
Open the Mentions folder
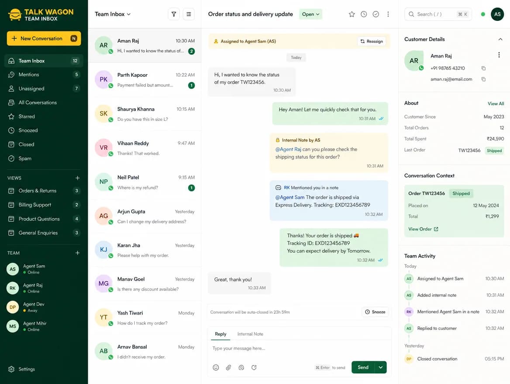(44, 75)
